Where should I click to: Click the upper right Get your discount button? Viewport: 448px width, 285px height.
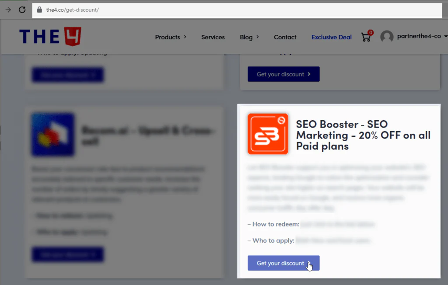[x=283, y=74]
